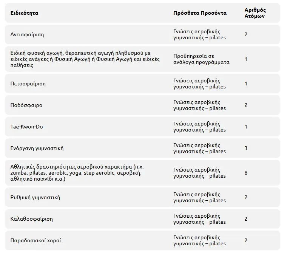Viewport: 290px width, 257px height.
Task: Click the Πρόσθετα Προσόντα column header
Action: click(x=200, y=13)
